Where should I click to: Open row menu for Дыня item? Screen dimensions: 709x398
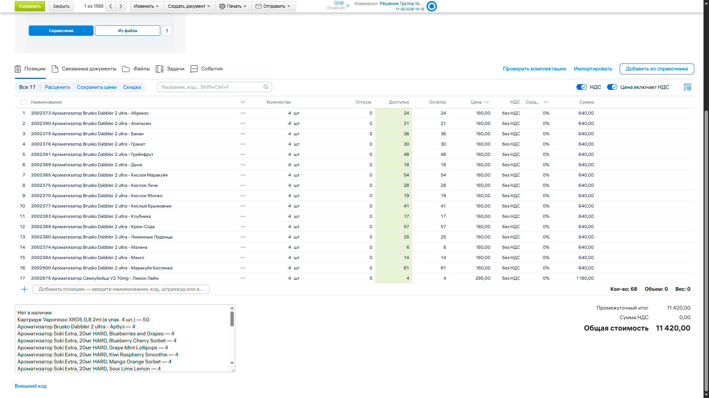pos(243,165)
